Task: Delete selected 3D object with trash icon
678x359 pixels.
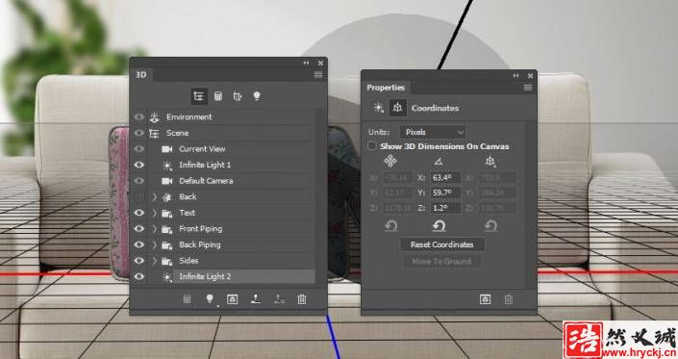Action: (302, 299)
